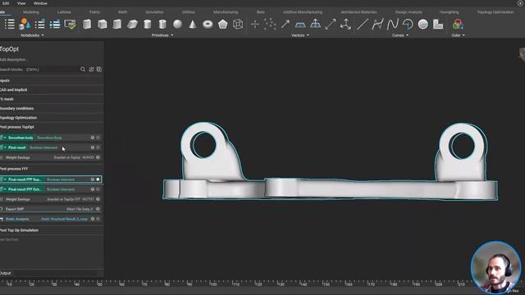Expand the Smoothen body block arrow
The width and height of the screenshot is (525, 295).
(x=5, y=138)
